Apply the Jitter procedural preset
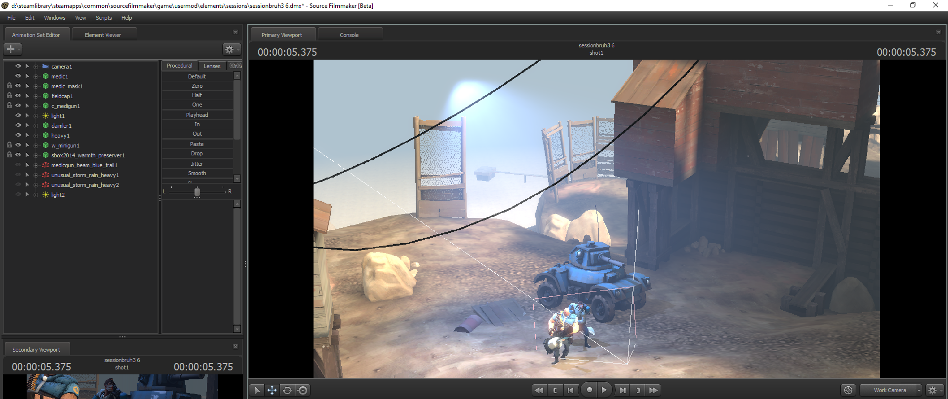948x399 pixels. tap(197, 164)
